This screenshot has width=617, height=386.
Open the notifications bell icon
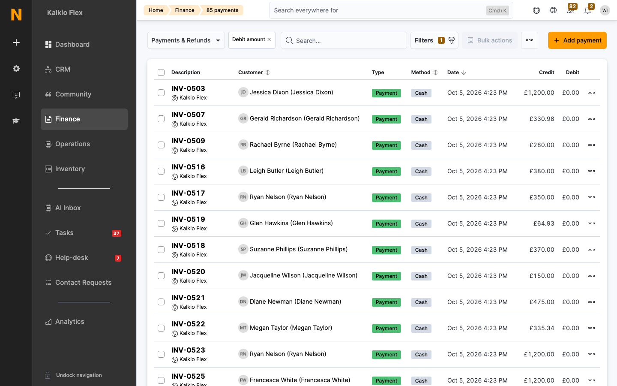click(587, 10)
